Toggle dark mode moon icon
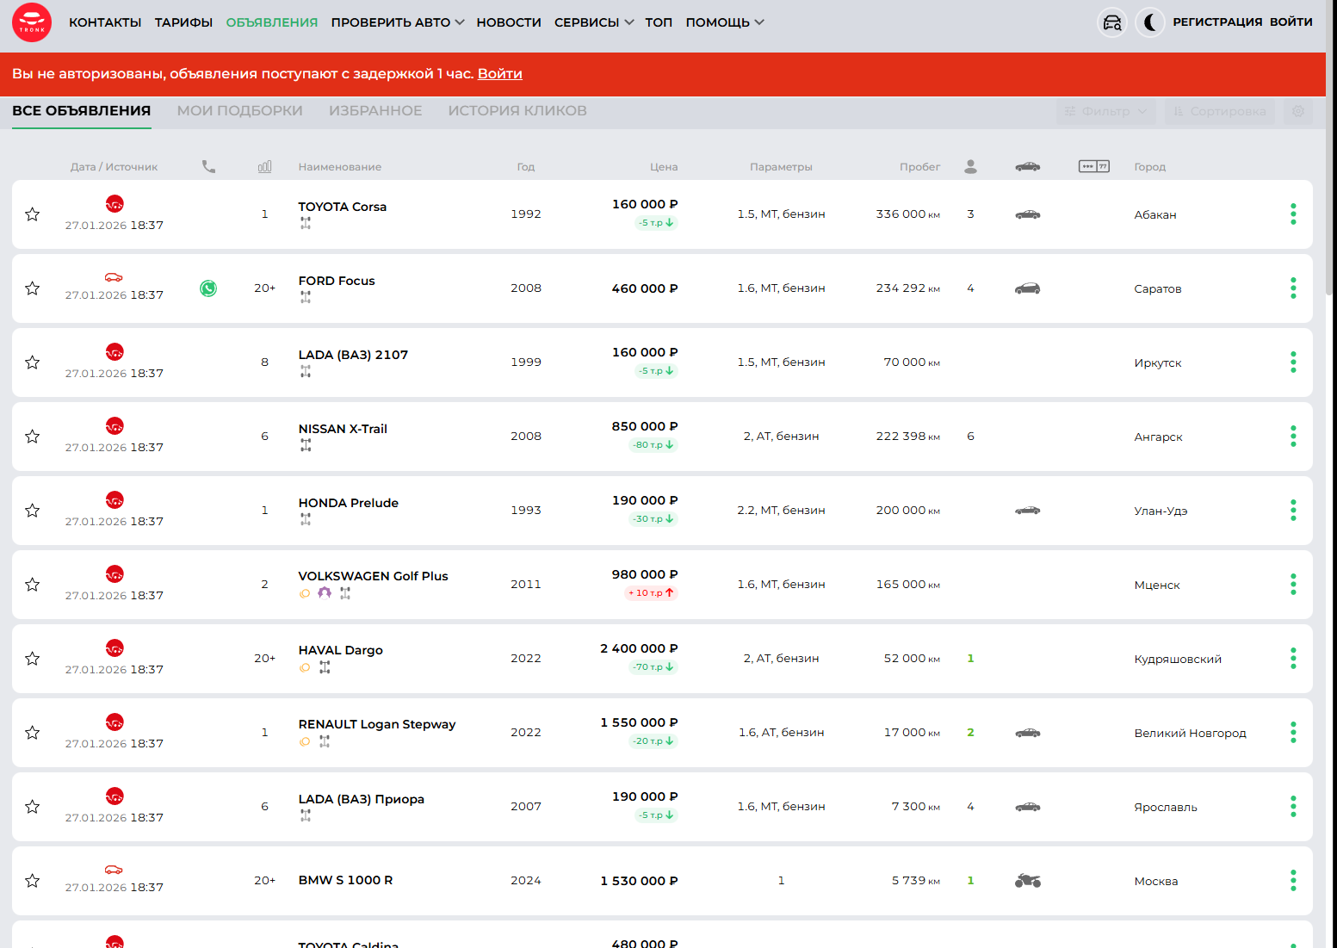Viewport: 1337px width, 948px height. tap(1149, 22)
